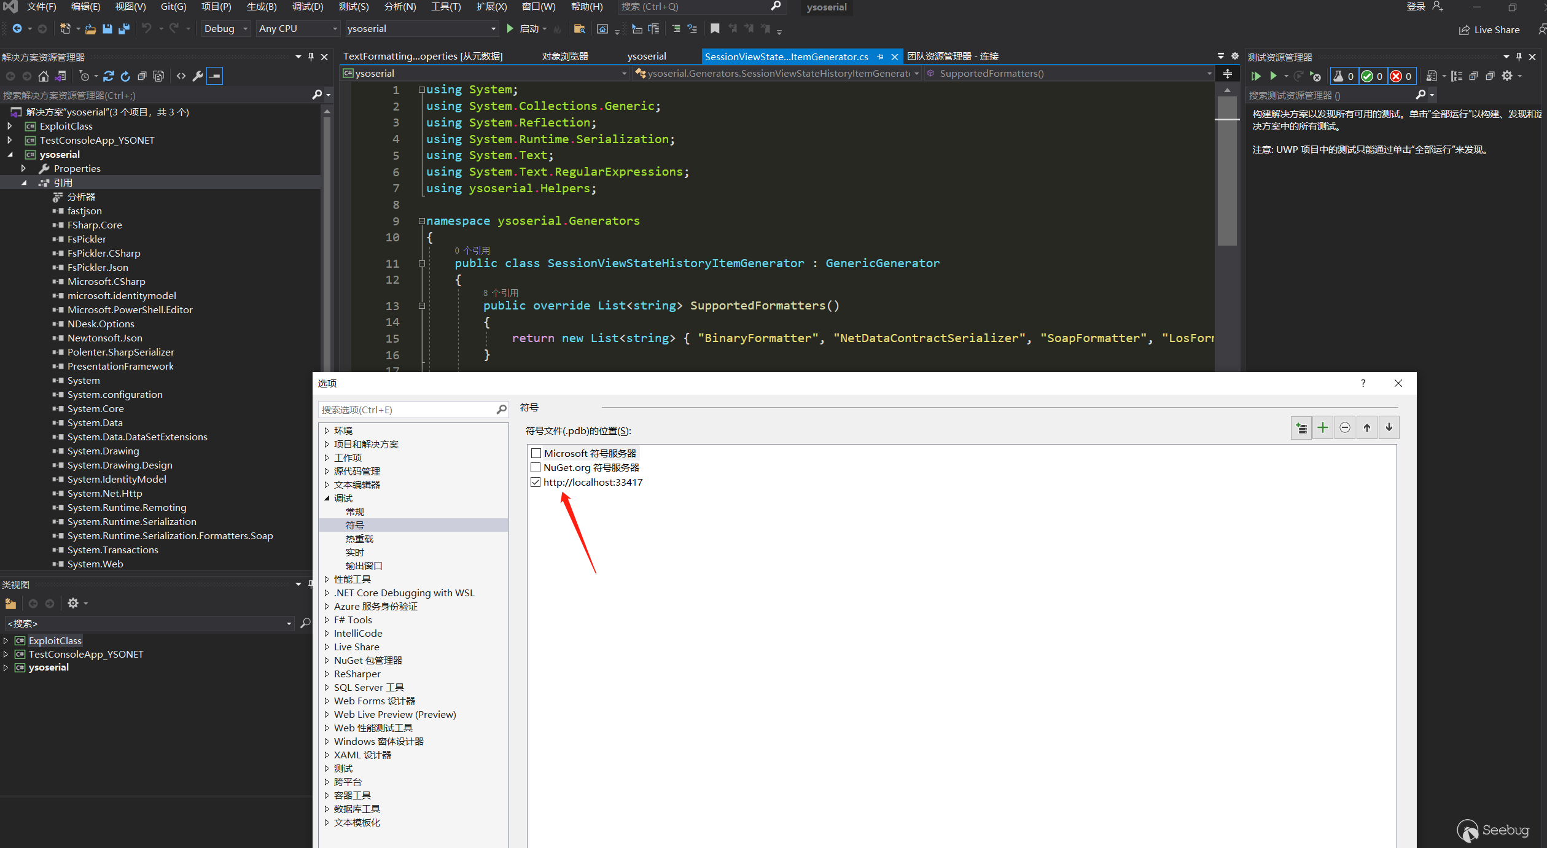Click the Save All toolbar icon
This screenshot has height=848, width=1547.
(x=124, y=29)
